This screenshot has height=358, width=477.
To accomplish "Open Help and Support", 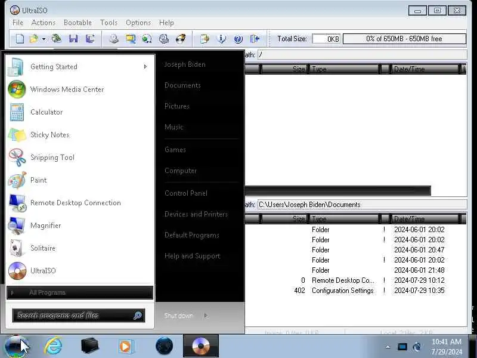I will tap(192, 256).
